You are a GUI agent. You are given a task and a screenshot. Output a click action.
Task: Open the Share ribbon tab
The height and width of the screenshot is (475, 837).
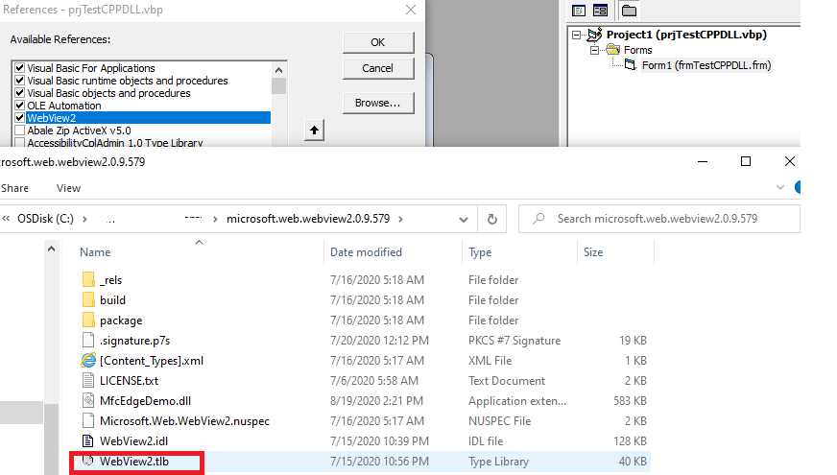[15, 188]
